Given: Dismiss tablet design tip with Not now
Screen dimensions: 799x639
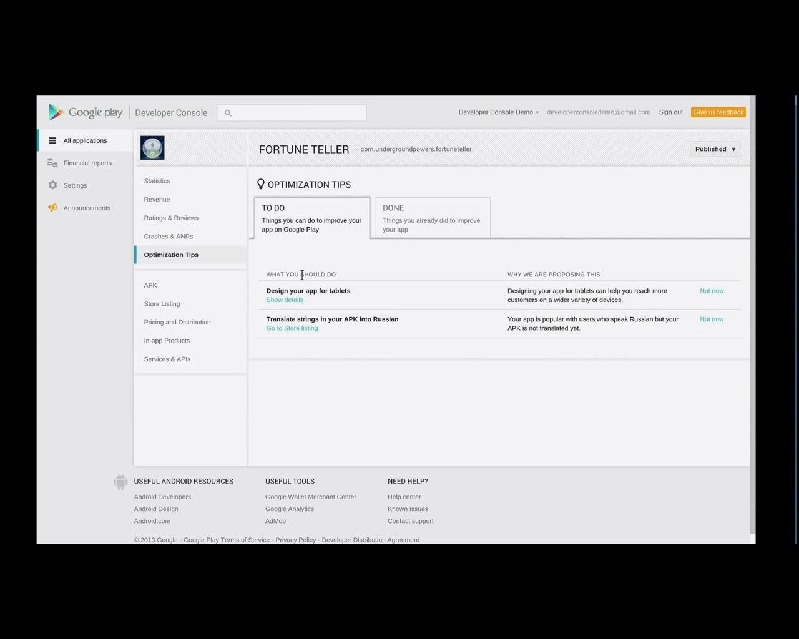Looking at the screenshot, I should point(712,291).
